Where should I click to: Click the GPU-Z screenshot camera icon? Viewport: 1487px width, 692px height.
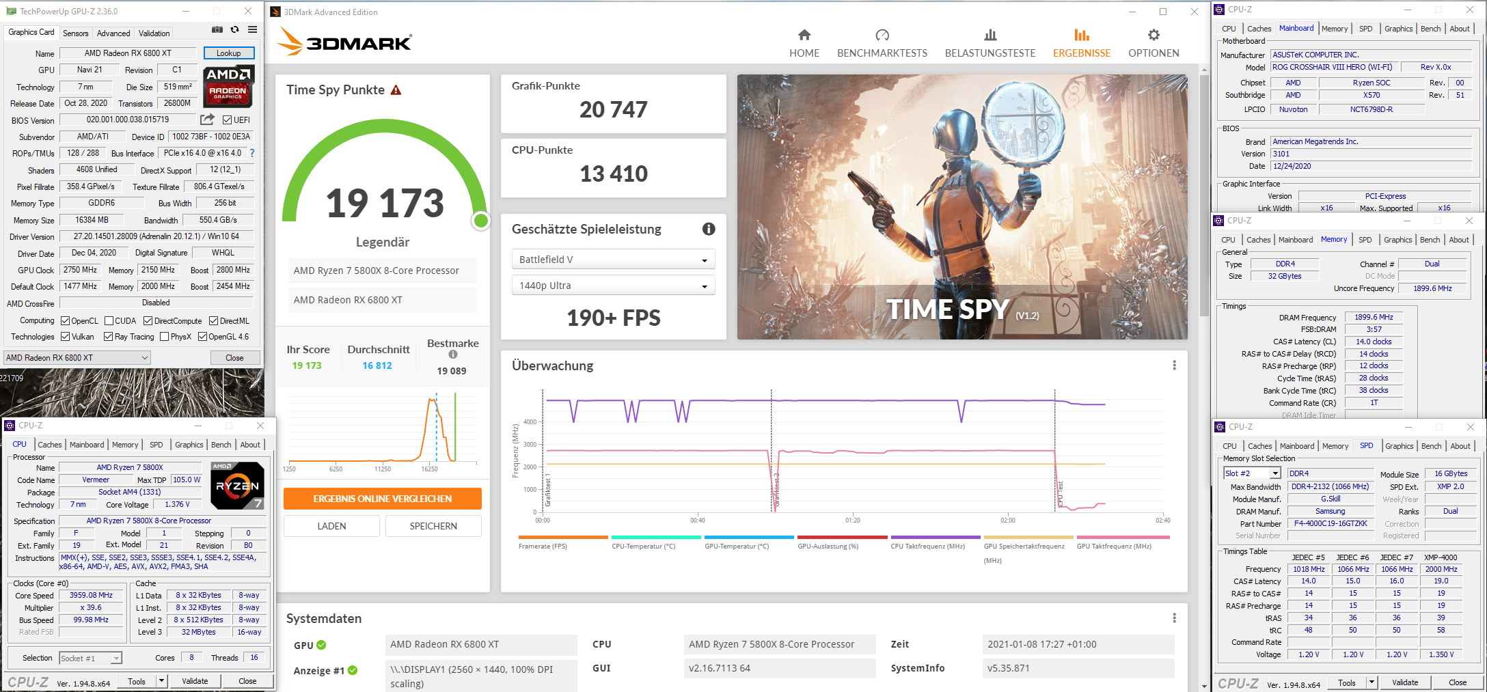(217, 29)
